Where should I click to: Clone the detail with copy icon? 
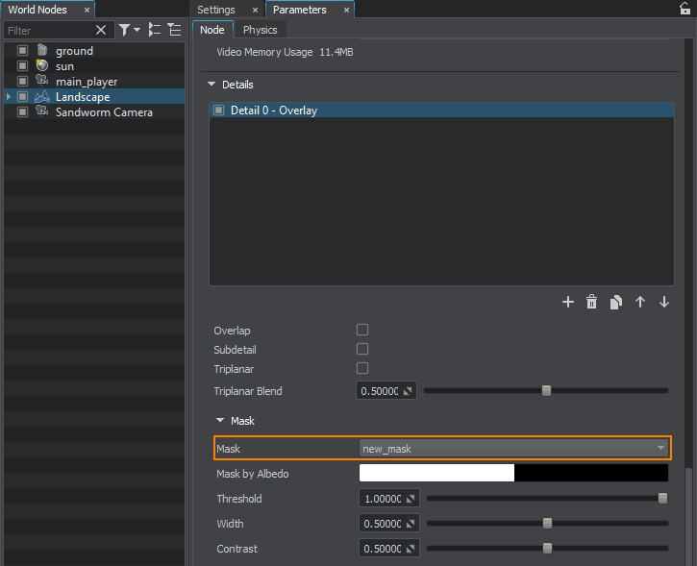(616, 302)
